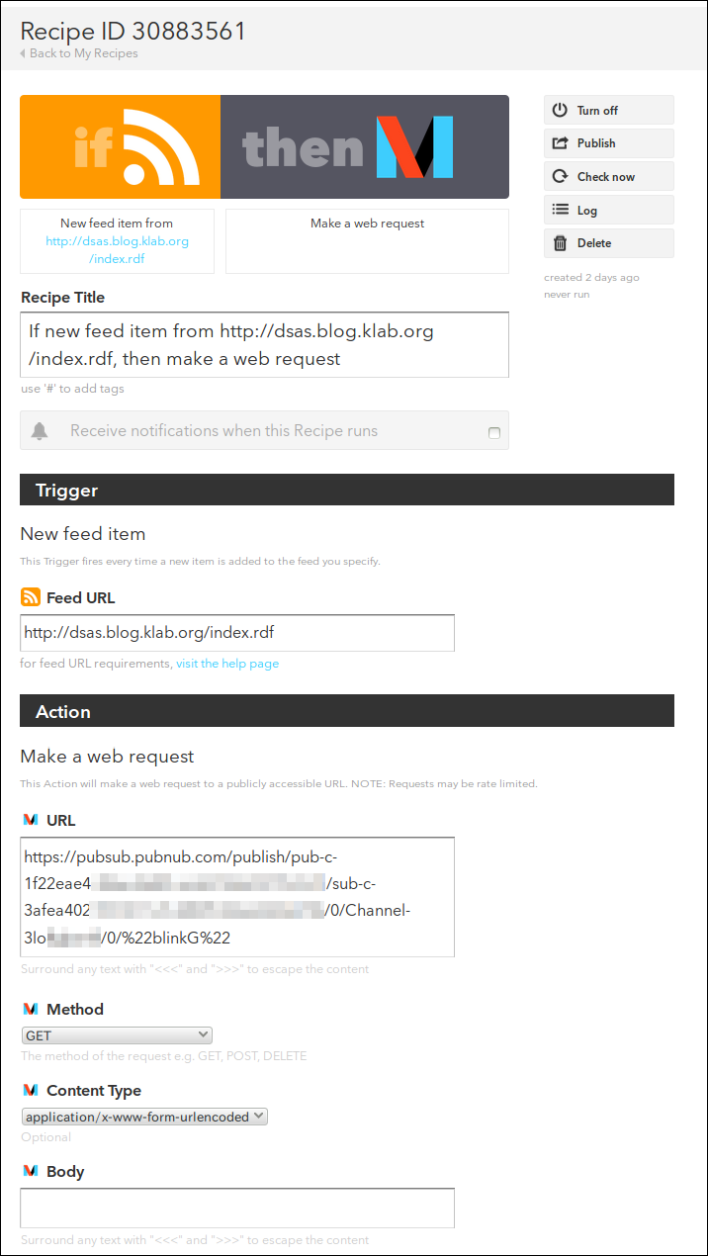Click the small RSS icon beside Feed URL
Screen dimensions: 708x1256
point(31,597)
